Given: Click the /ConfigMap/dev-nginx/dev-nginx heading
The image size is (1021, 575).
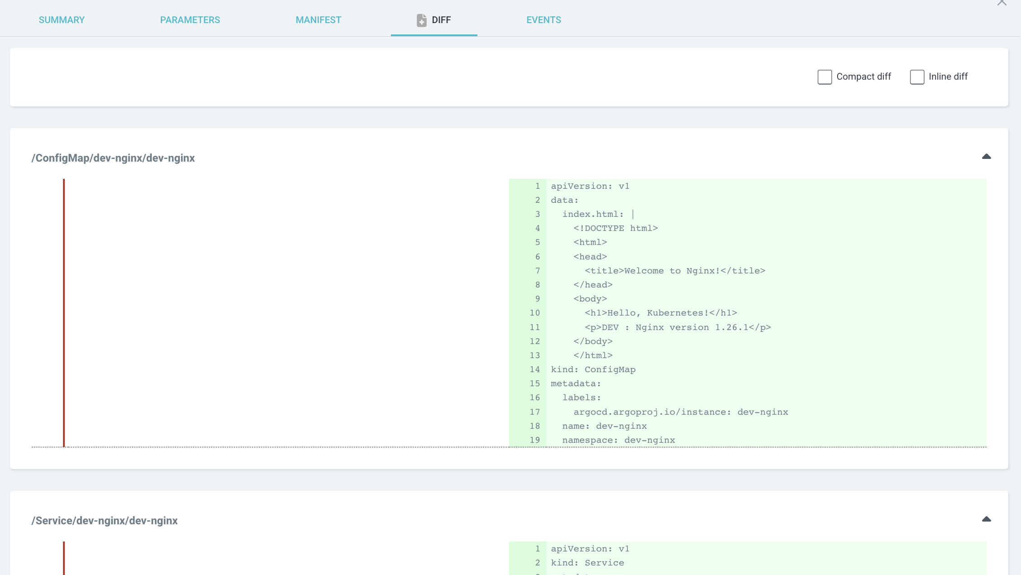Looking at the screenshot, I should (x=113, y=158).
